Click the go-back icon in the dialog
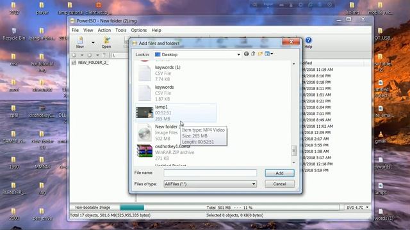The image size is (410, 230). point(246,54)
